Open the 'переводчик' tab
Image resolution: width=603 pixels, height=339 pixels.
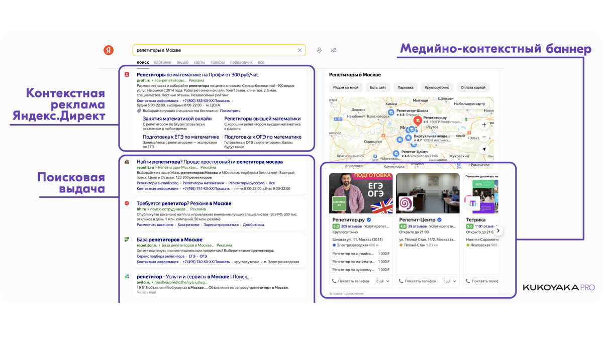[x=241, y=63]
